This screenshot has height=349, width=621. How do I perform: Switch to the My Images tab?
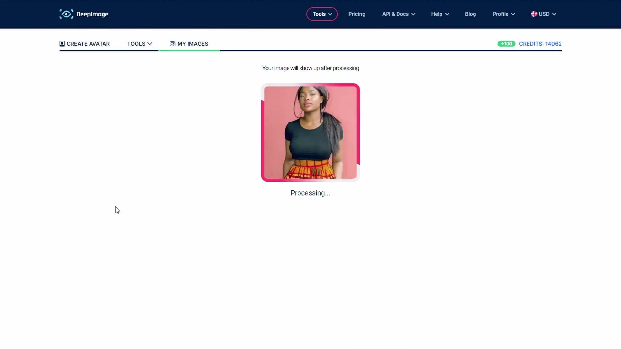(x=189, y=44)
